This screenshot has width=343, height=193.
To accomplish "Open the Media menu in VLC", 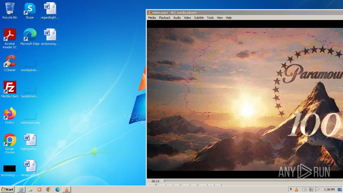I will click(x=152, y=18).
